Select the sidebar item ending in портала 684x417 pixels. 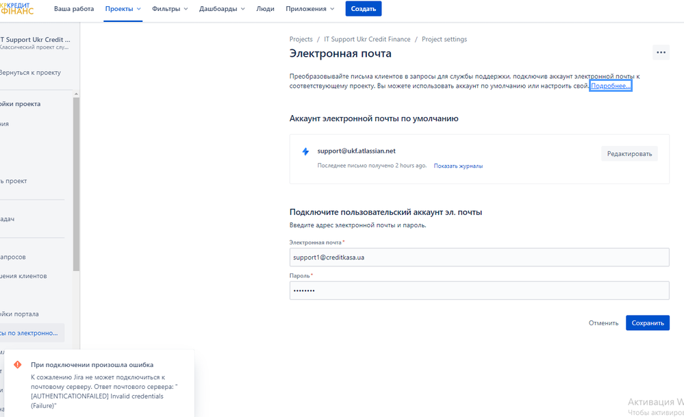click(x=20, y=314)
